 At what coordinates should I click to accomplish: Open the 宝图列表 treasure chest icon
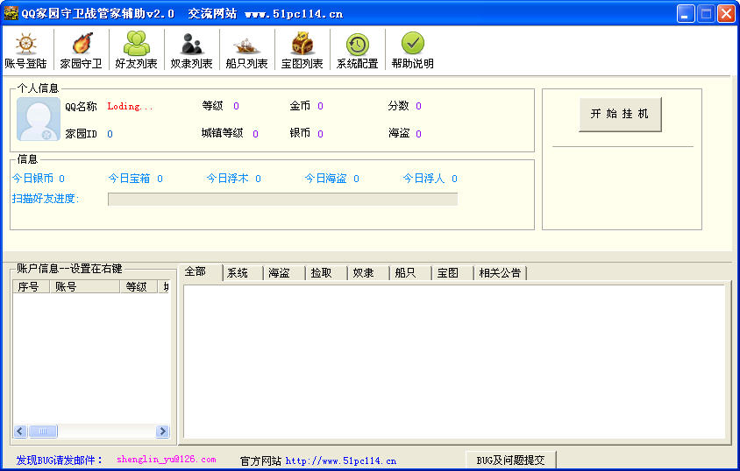pyautogui.click(x=302, y=44)
